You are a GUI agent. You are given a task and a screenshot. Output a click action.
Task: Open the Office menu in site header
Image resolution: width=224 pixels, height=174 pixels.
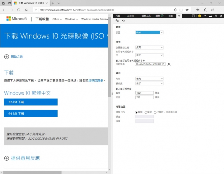pos(57,19)
